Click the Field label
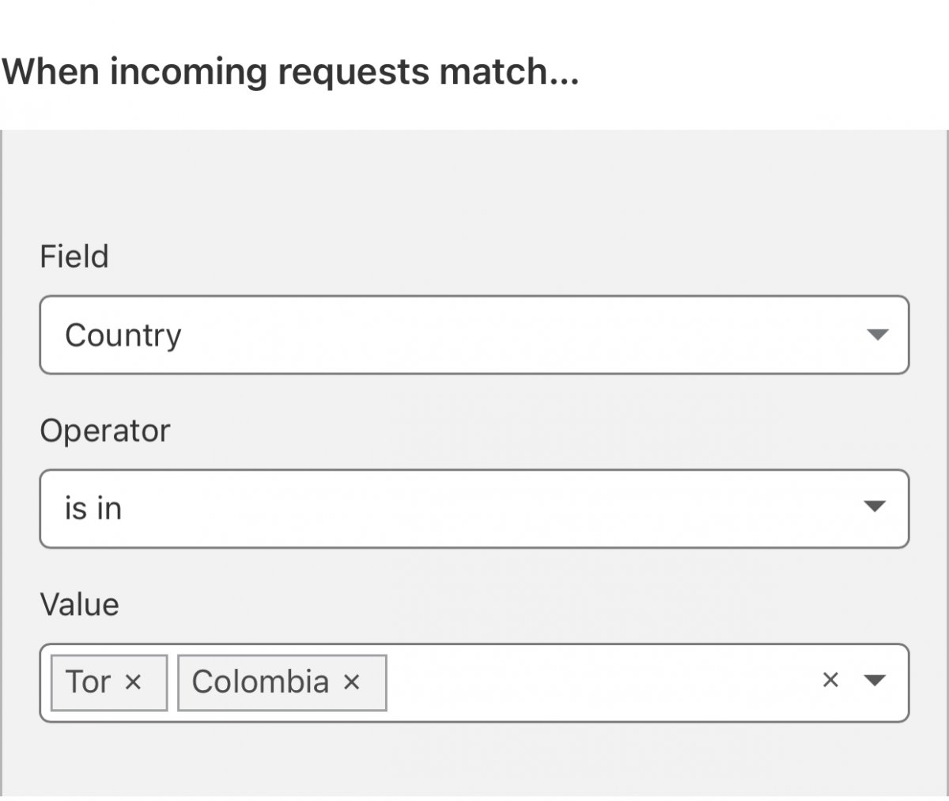The image size is (949, 801). pyautogui.click(x=74, y=256)
